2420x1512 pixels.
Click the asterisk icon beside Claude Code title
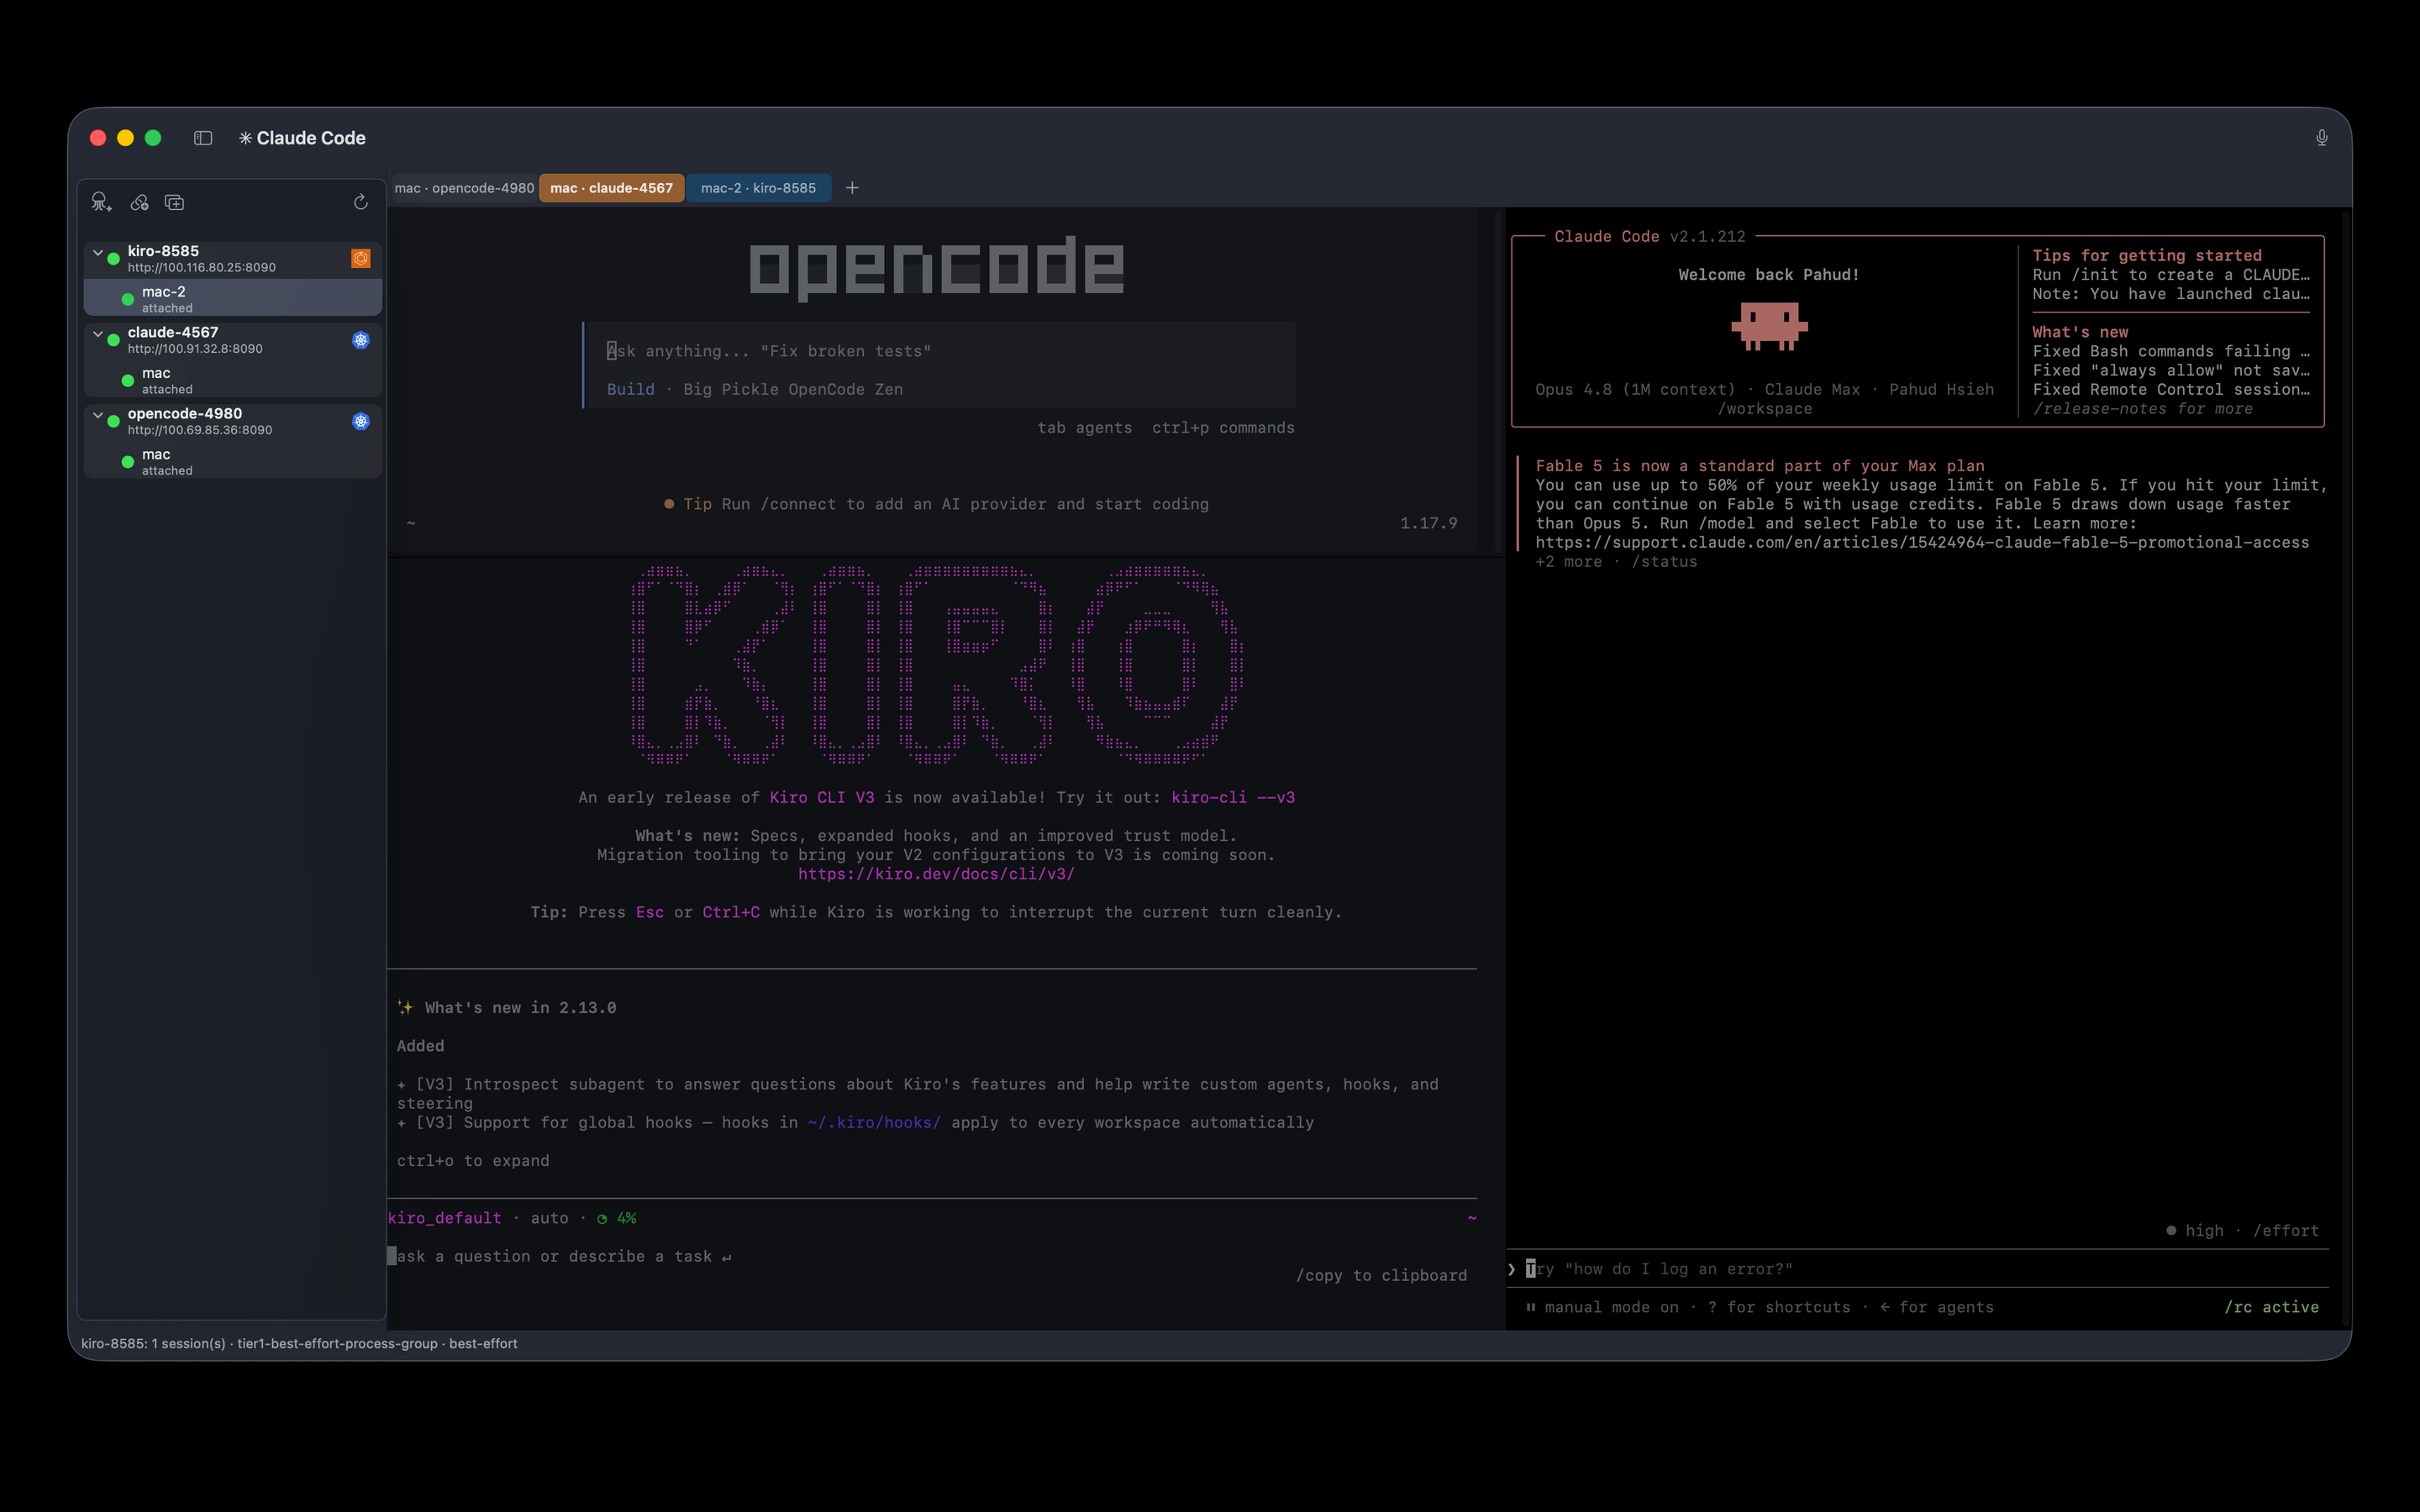tap(245, 138)
